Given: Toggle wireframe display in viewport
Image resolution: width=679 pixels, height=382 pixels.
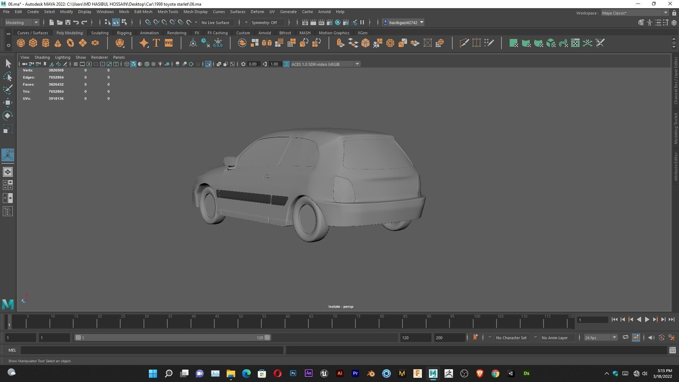Looking at the screenshot, I should [x=127, y=64].
